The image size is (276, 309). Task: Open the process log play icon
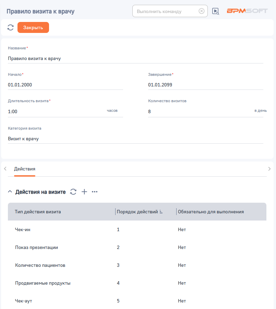coord(216,11)
